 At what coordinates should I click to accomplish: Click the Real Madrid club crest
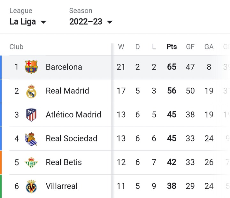pos(31,91)
